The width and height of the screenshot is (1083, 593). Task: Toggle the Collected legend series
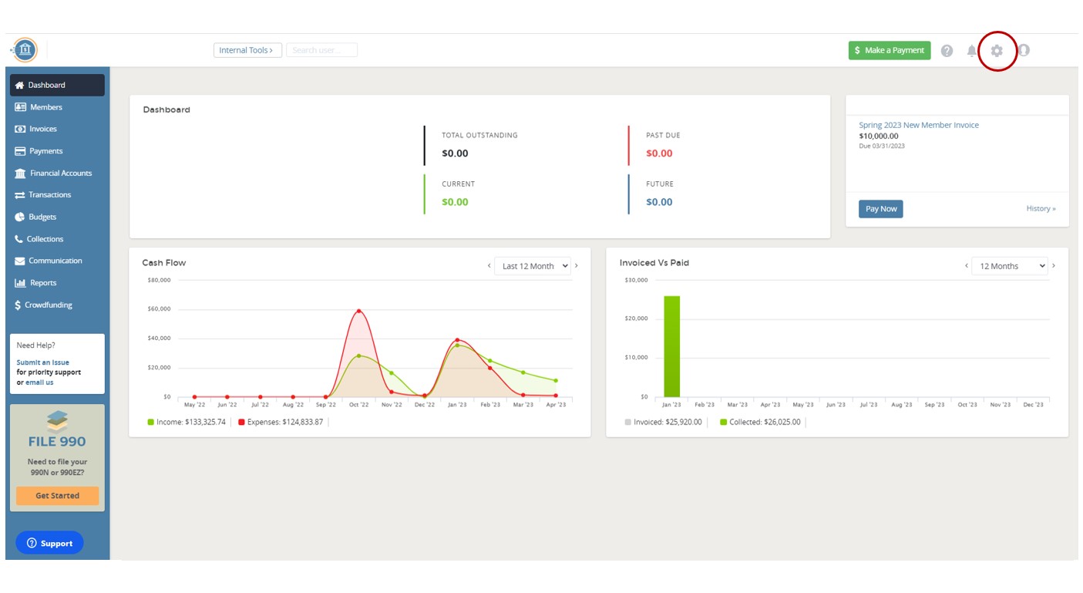pos(760,423)
